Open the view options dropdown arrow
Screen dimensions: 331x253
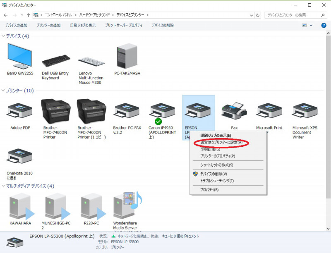pos(311,26)
